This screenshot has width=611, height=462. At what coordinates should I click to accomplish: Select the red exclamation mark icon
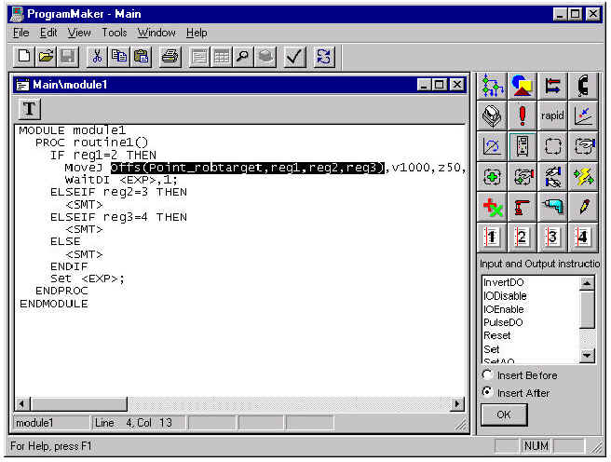tap(523, 115)
